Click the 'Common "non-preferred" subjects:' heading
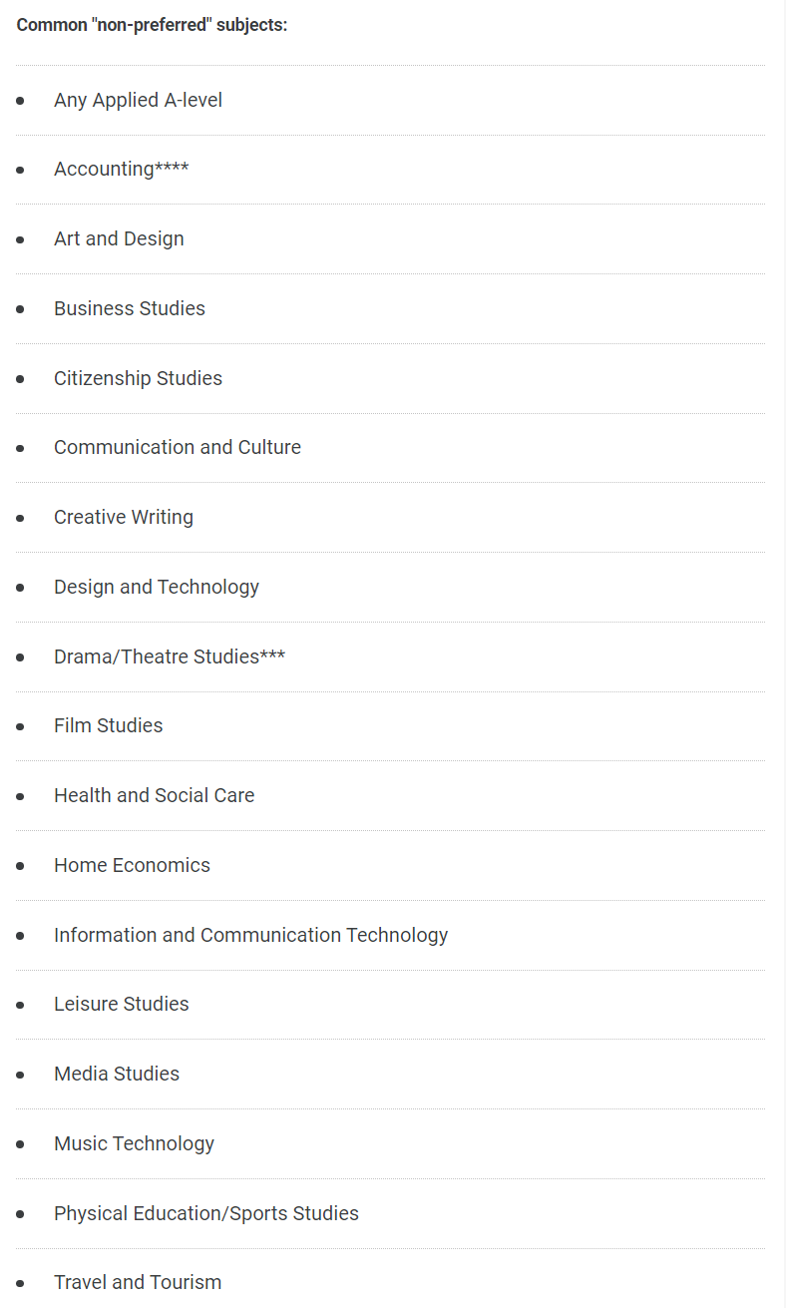The width and height of the screenshot is (786, 1308). coord(152,25)
